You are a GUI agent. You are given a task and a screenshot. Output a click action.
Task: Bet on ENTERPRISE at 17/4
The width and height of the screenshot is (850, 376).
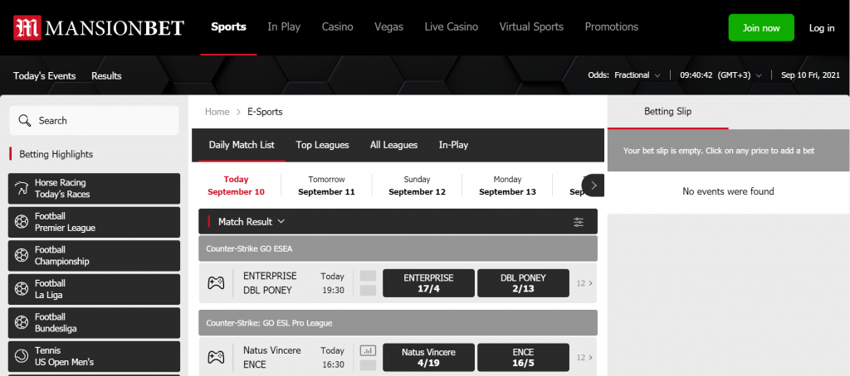pos(429,283)
